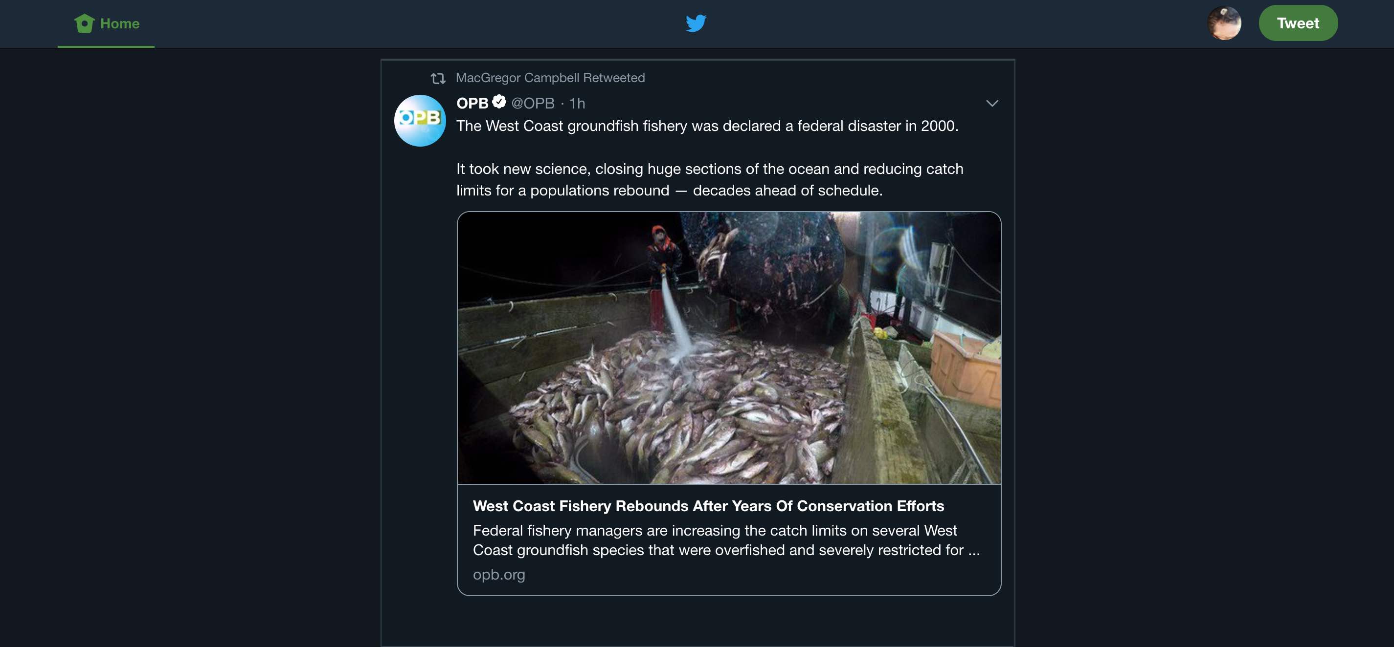This screenshot has height=647, width=1394.
Task: Click OPB's verified badge
Action: coord(498,102)
